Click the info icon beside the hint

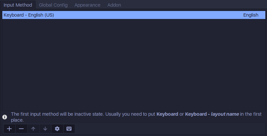5,117
